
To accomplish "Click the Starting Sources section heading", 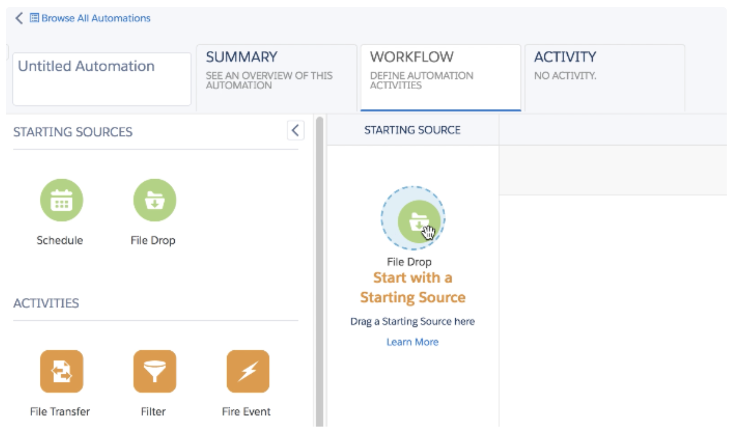I will pos(73,132).
